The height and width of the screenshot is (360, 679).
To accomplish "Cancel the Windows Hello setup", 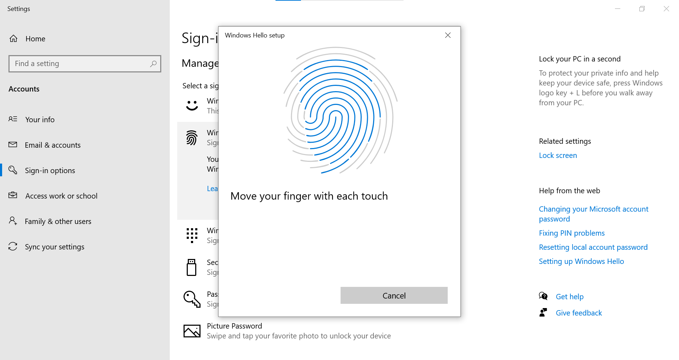I will 394,295.
